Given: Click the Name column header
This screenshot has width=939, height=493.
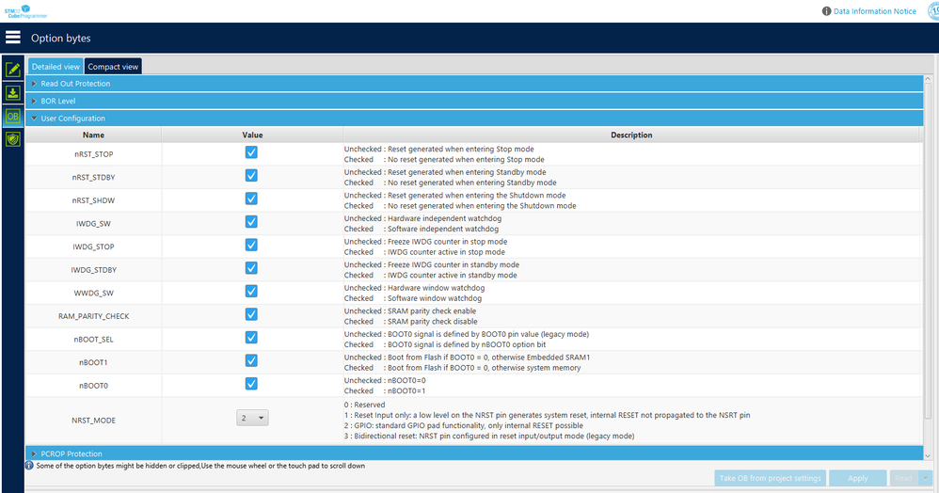Looking at the screenshot, I should 93,135.
